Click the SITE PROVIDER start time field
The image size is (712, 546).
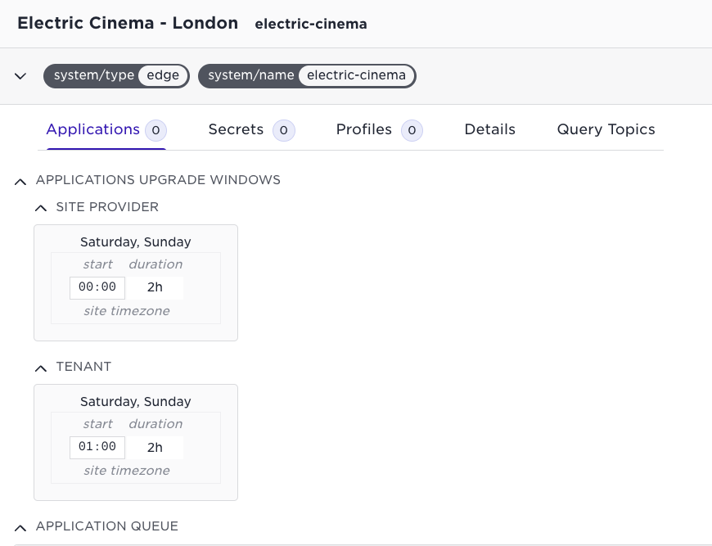(97, 287)
